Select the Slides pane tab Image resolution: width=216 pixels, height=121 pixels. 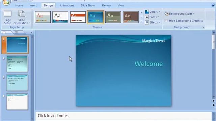(x=6, y=33)
